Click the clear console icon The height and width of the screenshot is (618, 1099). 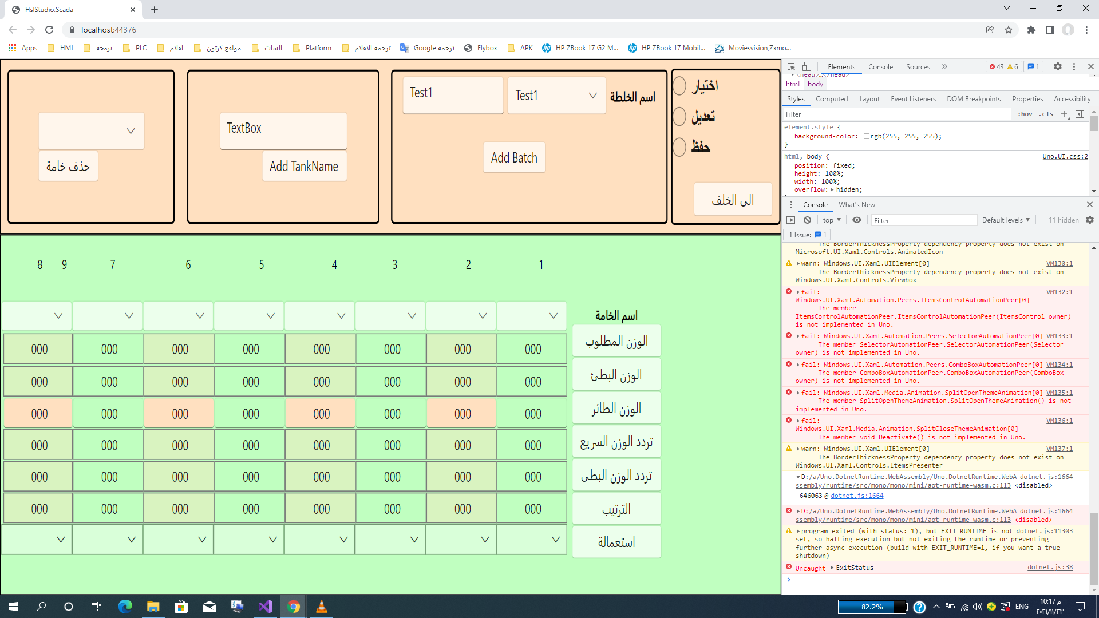[x=807, y=220]
